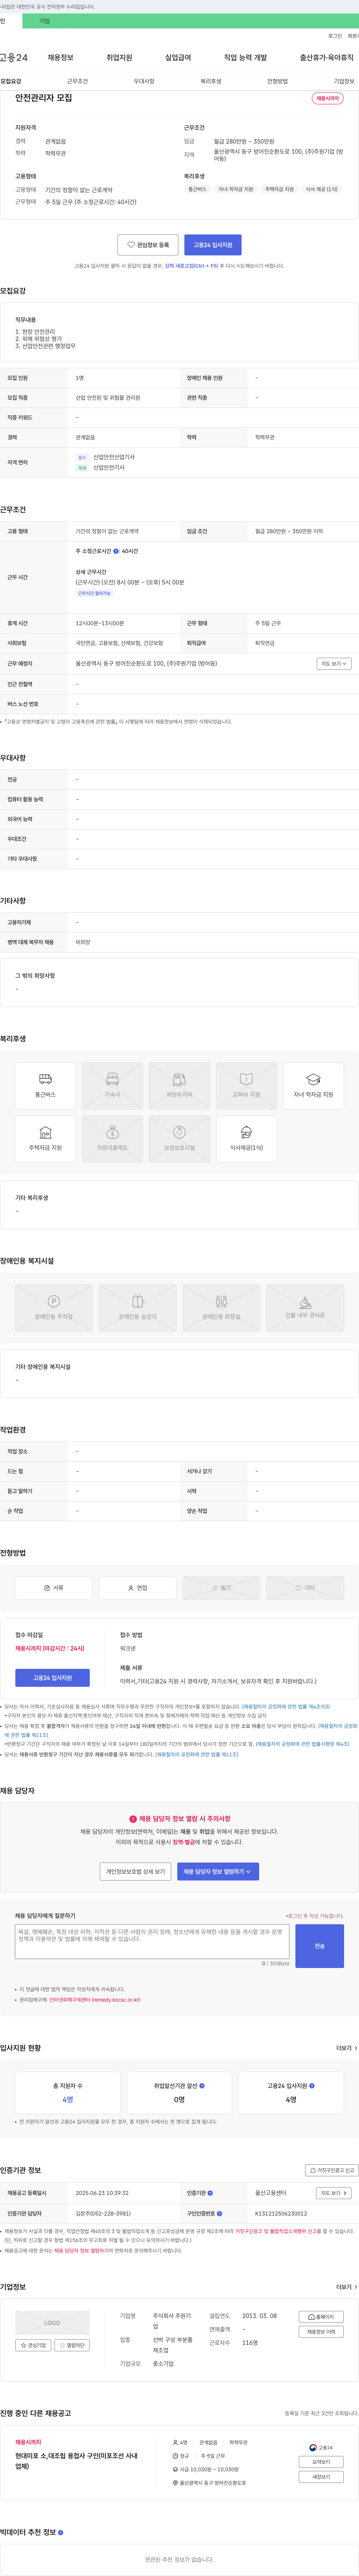
Task: Switch to the 우대사항 anchor tab
Action: click(144, 81)
